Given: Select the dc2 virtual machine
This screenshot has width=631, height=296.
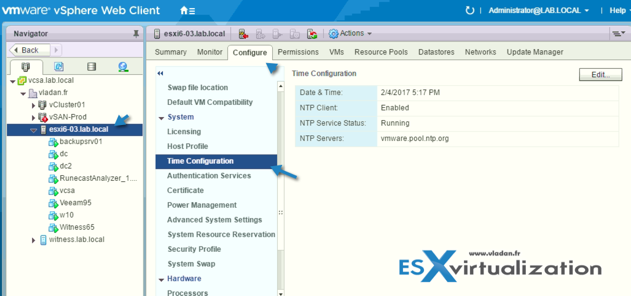Looking at the screenshot, I should click(66, 166).
